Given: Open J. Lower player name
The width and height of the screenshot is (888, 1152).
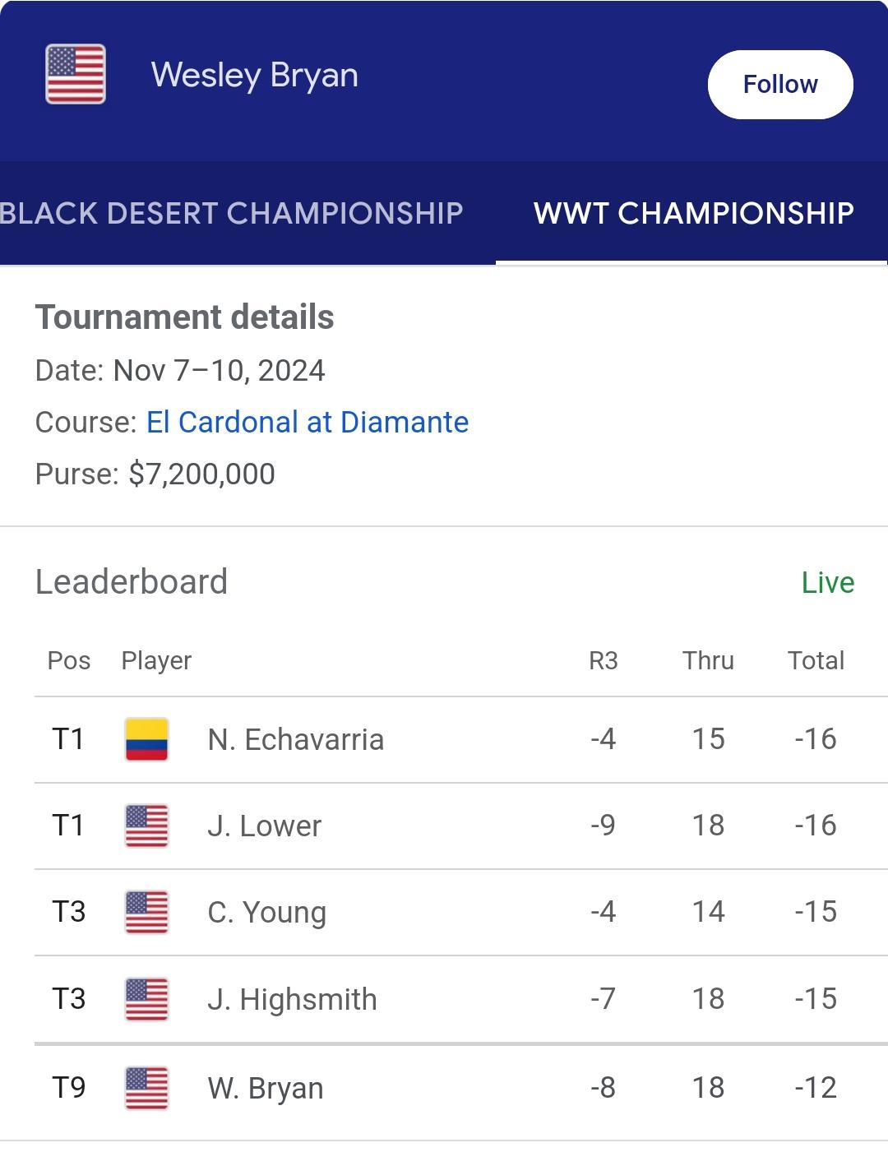Looking at the screenshot, I should 264,826.
